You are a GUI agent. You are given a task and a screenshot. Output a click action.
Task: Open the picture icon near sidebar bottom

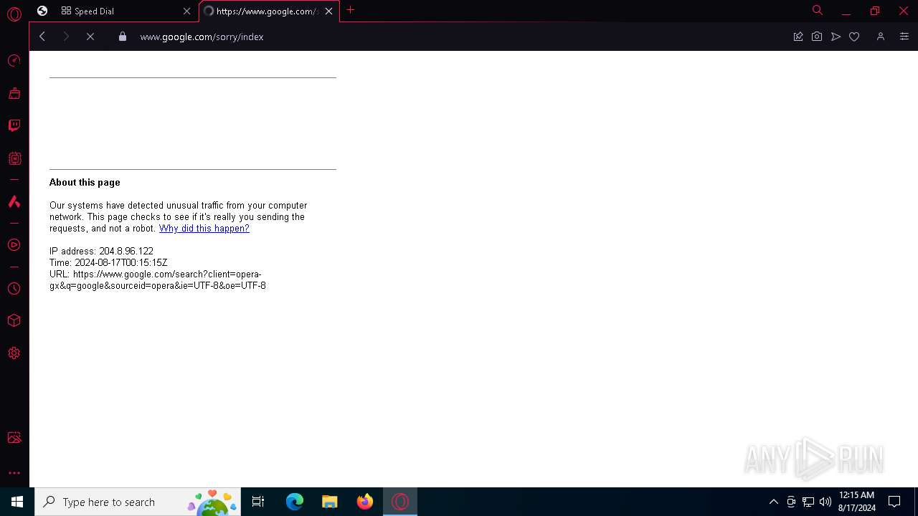click(x=14, y=437)
